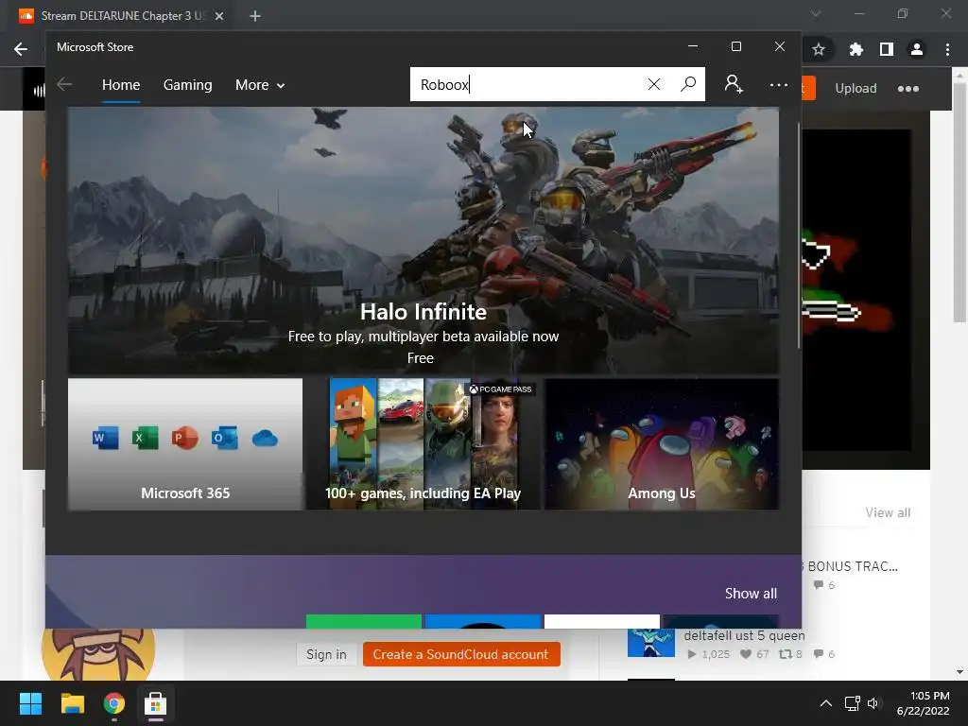Open the volume tray icon
Image resolution: width=968 pixels, height=726 pixels.
click(x=873, y=703)
